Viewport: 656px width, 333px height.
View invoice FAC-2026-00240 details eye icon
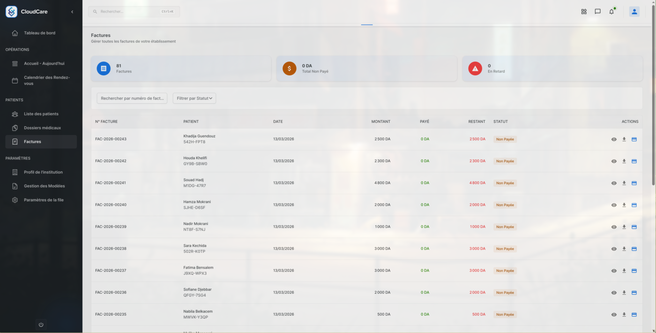[614, 205]
